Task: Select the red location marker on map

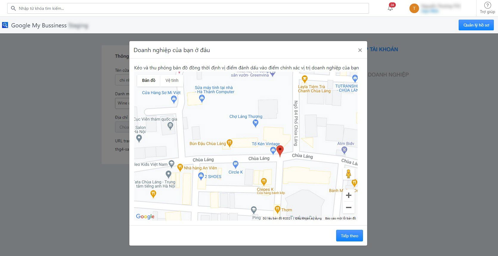Action: point(280,151)
